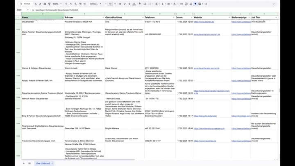Click Decrease decimal places icon
The height and width of the screenshot is (166, 295).
75,4
